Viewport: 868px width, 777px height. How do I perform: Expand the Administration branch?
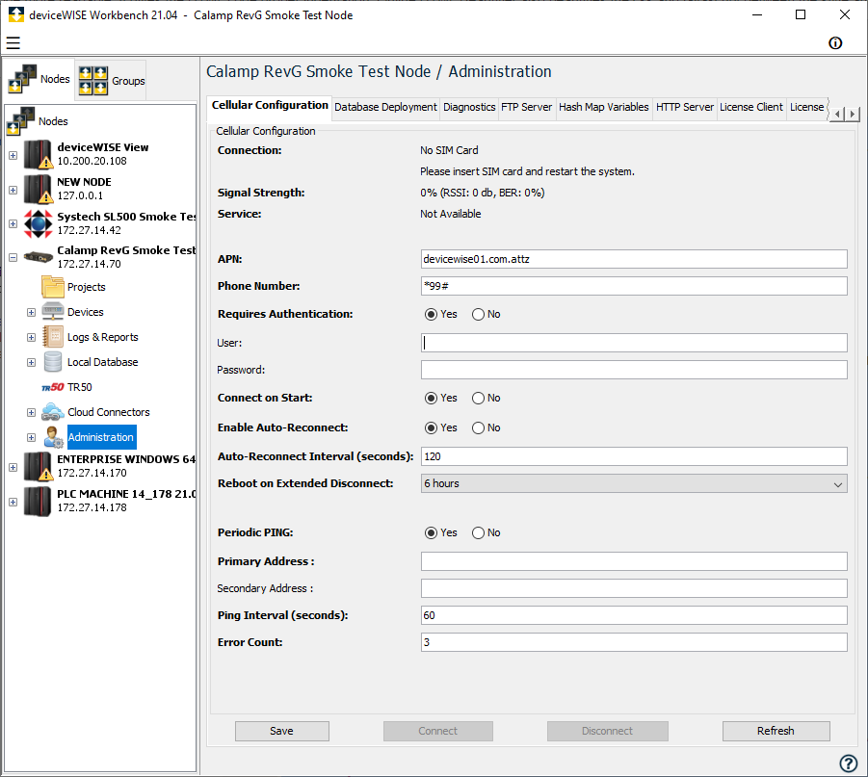click(31, 437)
